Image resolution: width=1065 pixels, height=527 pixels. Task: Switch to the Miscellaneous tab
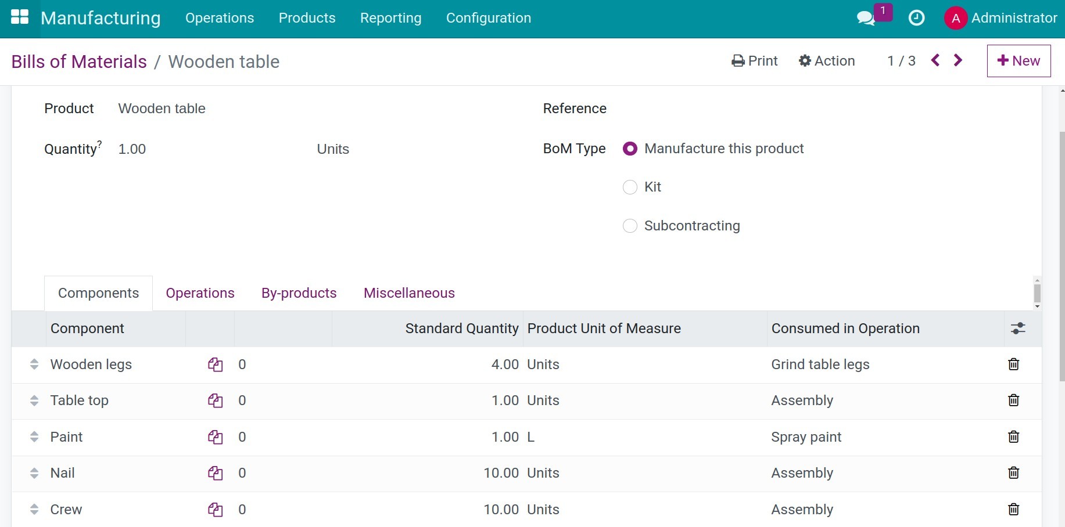pos(409,293)
